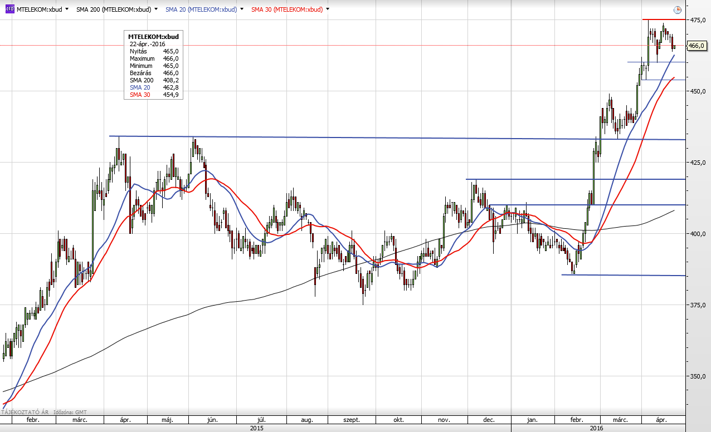Click the aug. month label
The height and width of the screenshot is (432, 711).
307,420
